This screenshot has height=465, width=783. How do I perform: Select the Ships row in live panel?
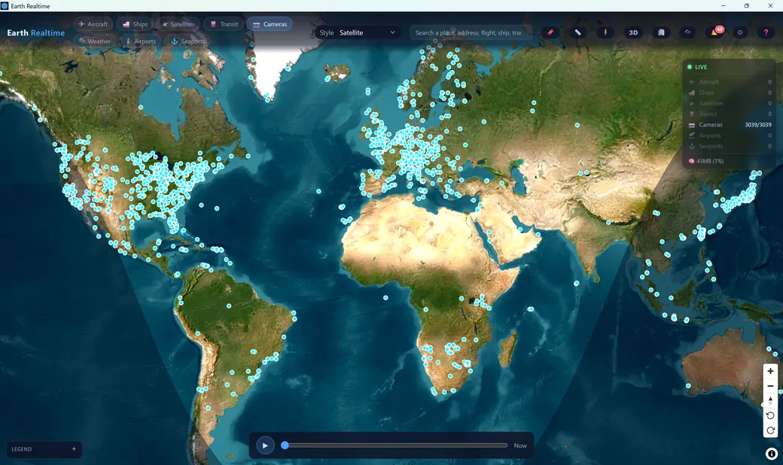[x=730, y=93]
